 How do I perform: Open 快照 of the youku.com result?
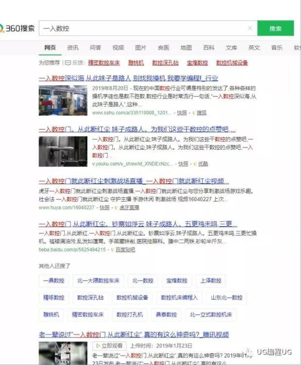[183, 164]
